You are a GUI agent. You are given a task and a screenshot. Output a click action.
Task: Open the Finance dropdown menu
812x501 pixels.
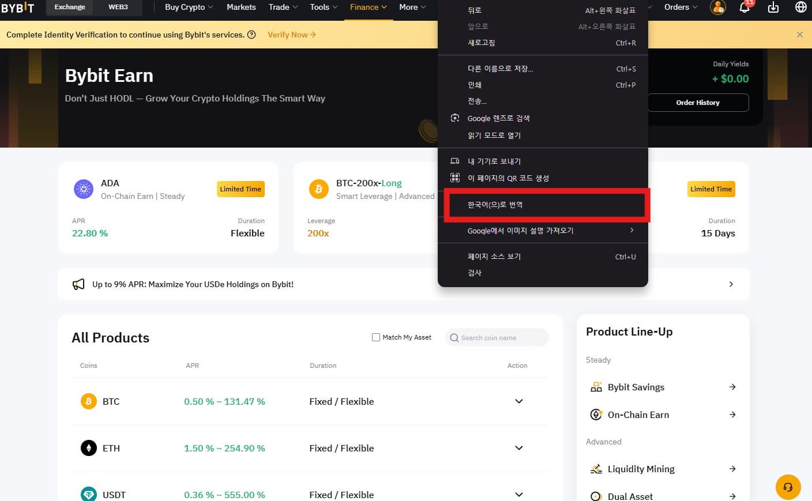pyautogui.click(x=369, y=7)
